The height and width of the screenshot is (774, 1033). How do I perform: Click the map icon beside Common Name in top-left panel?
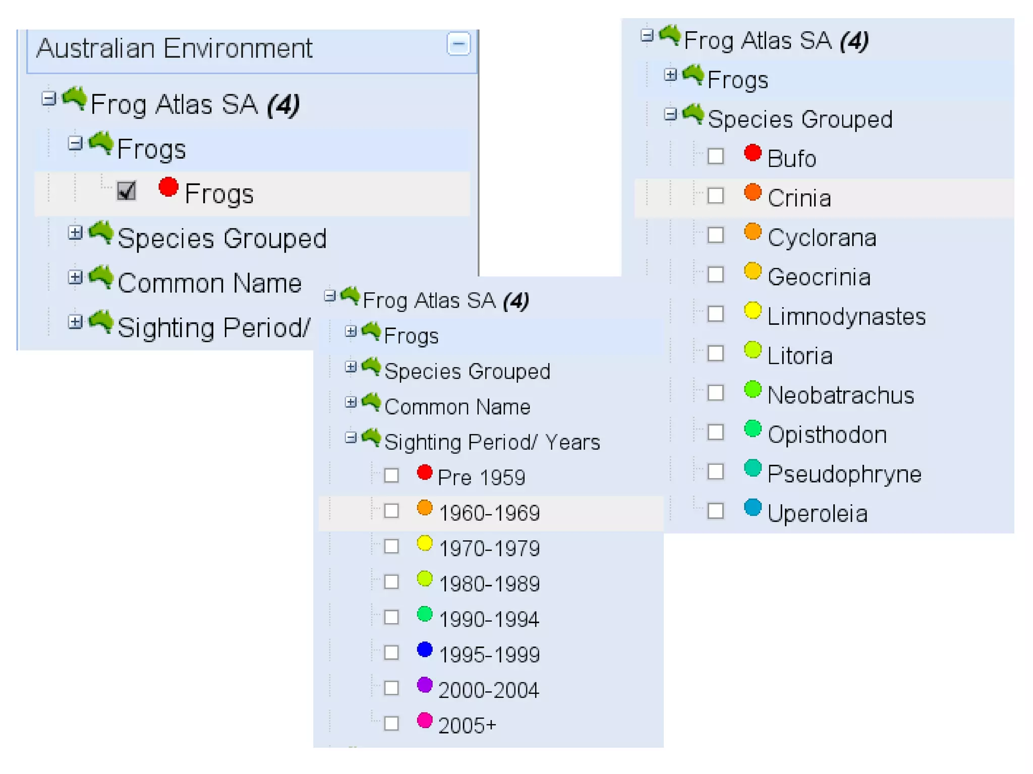[100, 277]
